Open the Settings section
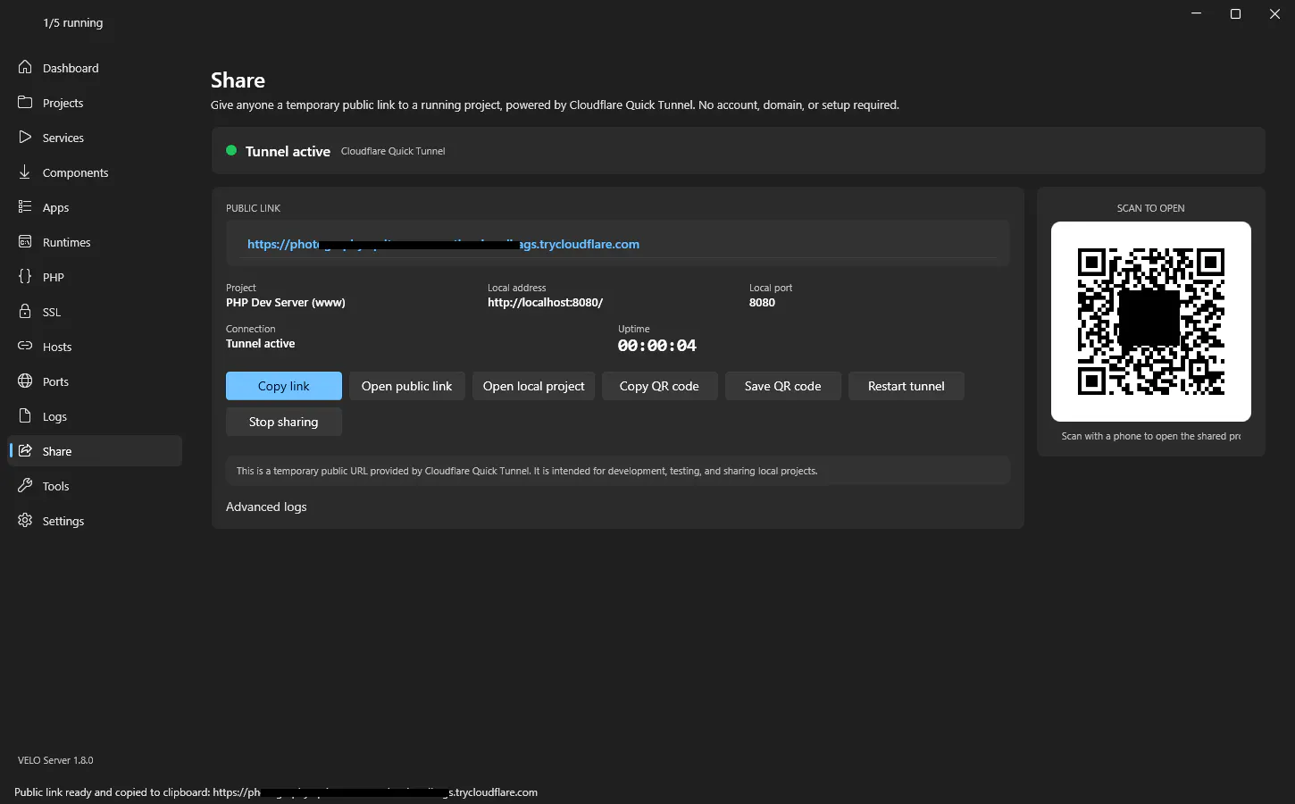 (x=95, y=521)
